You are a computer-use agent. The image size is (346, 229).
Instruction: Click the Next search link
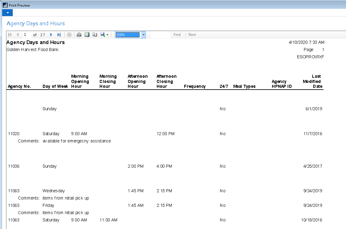click(x=192, y=35)
